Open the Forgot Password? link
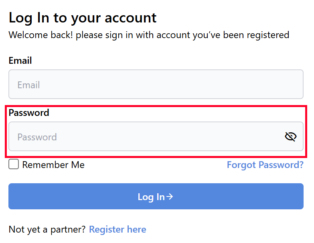Viewport: 314px width, 243px height. 265,165
